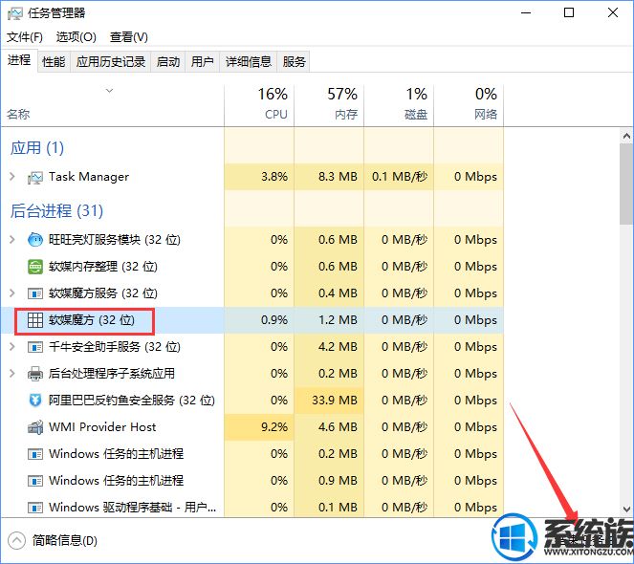Switch to the 用户 tab
Viewport: 634px width, 564px height.
202,61
